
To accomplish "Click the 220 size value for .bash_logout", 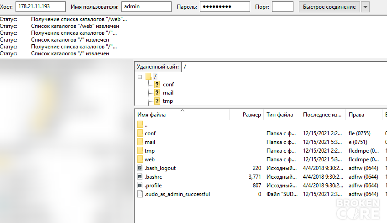I will pos(257,168).
